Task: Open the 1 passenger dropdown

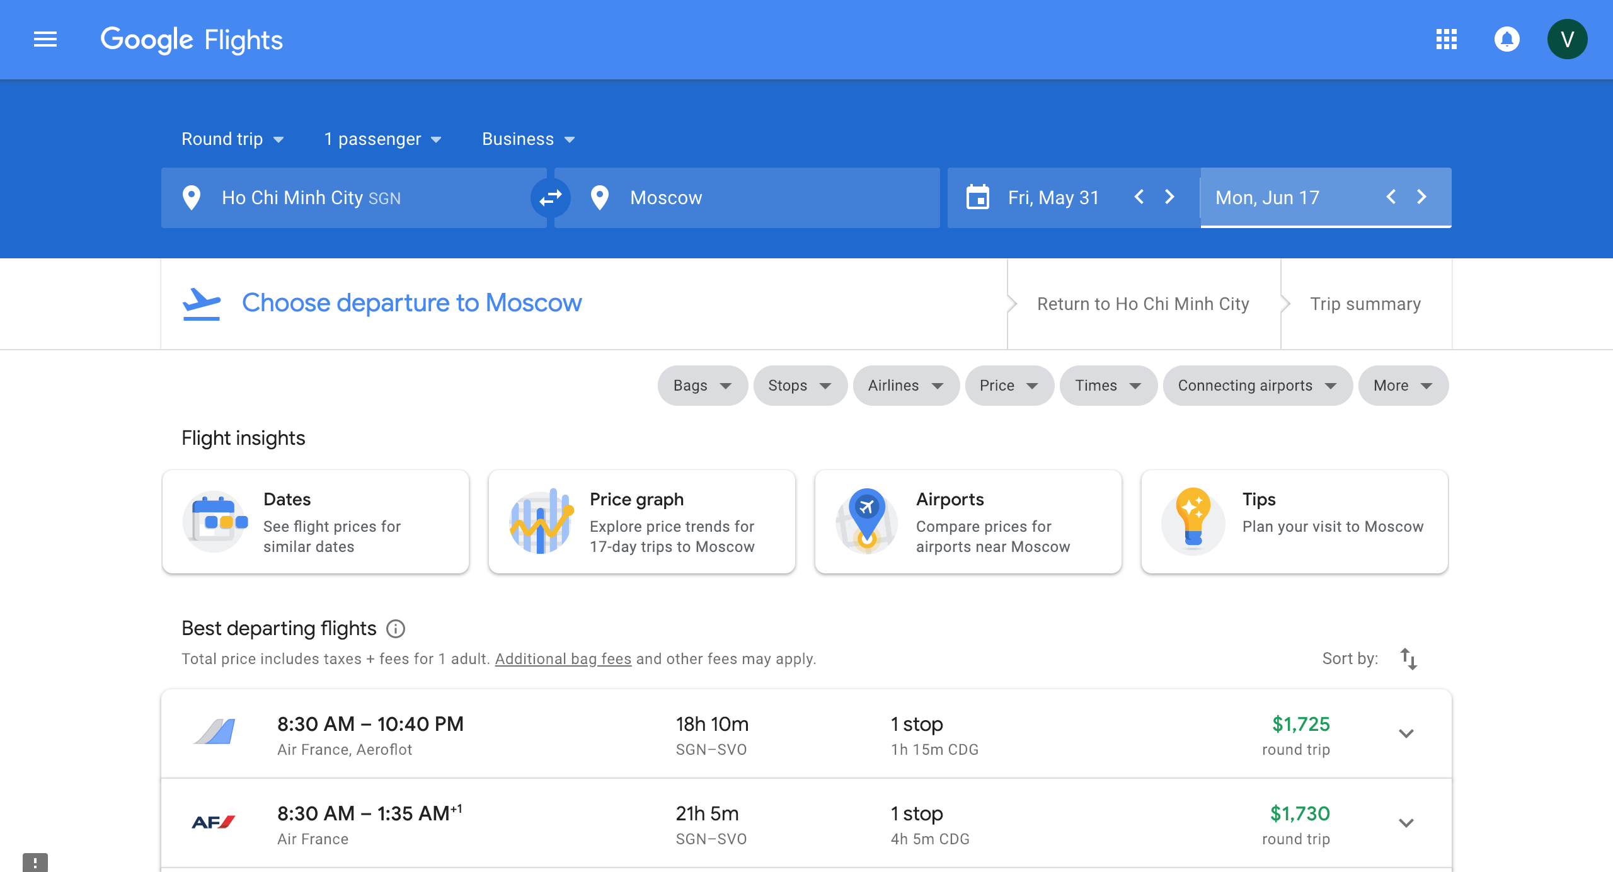Action: point(382,139)
